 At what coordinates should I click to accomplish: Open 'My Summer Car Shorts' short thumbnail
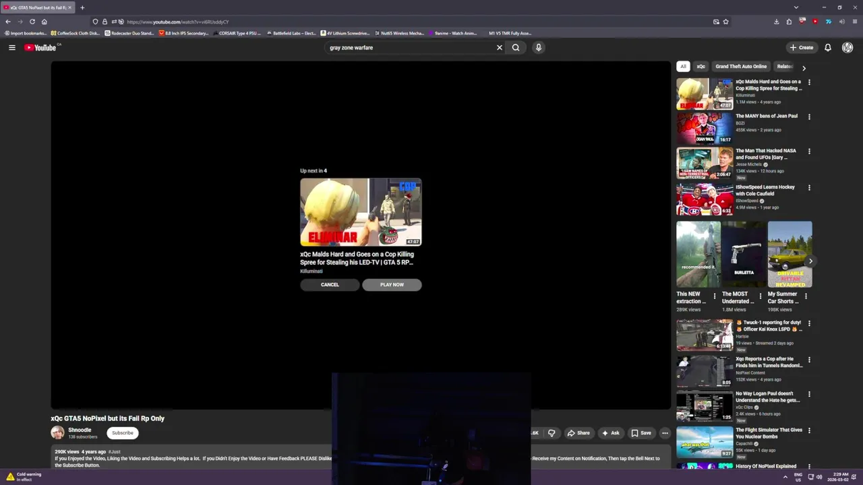click(790, 255)
